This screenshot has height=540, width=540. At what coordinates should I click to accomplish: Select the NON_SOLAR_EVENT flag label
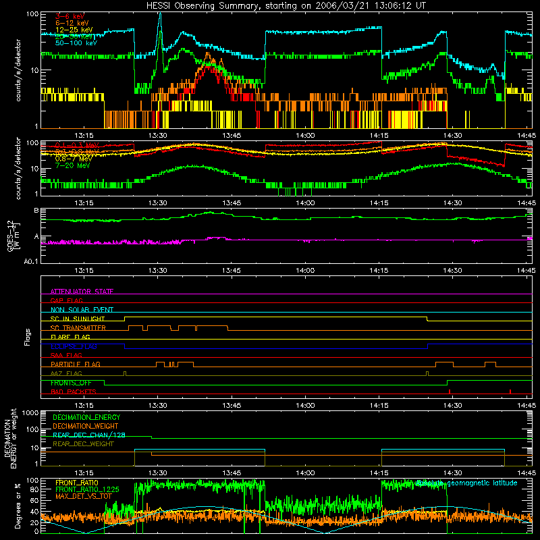82,310
